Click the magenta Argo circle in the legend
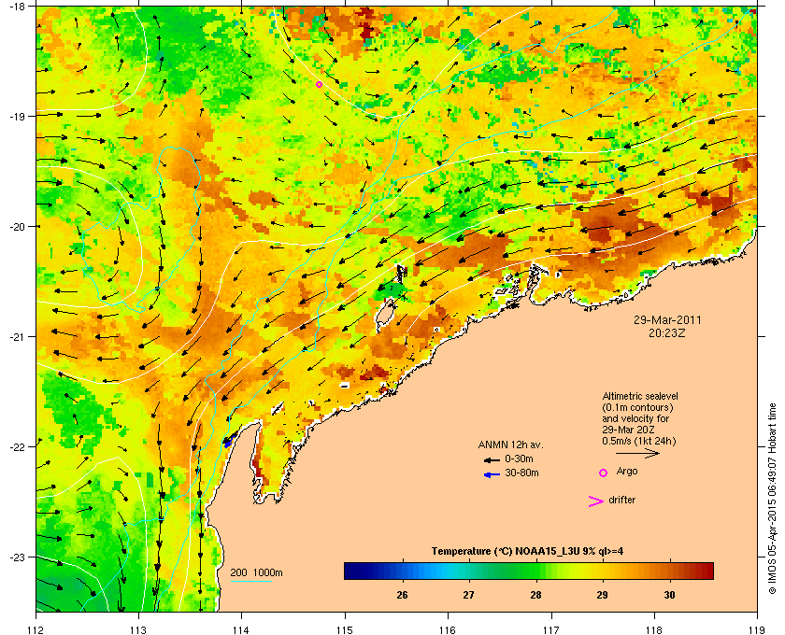 point(604,473)
